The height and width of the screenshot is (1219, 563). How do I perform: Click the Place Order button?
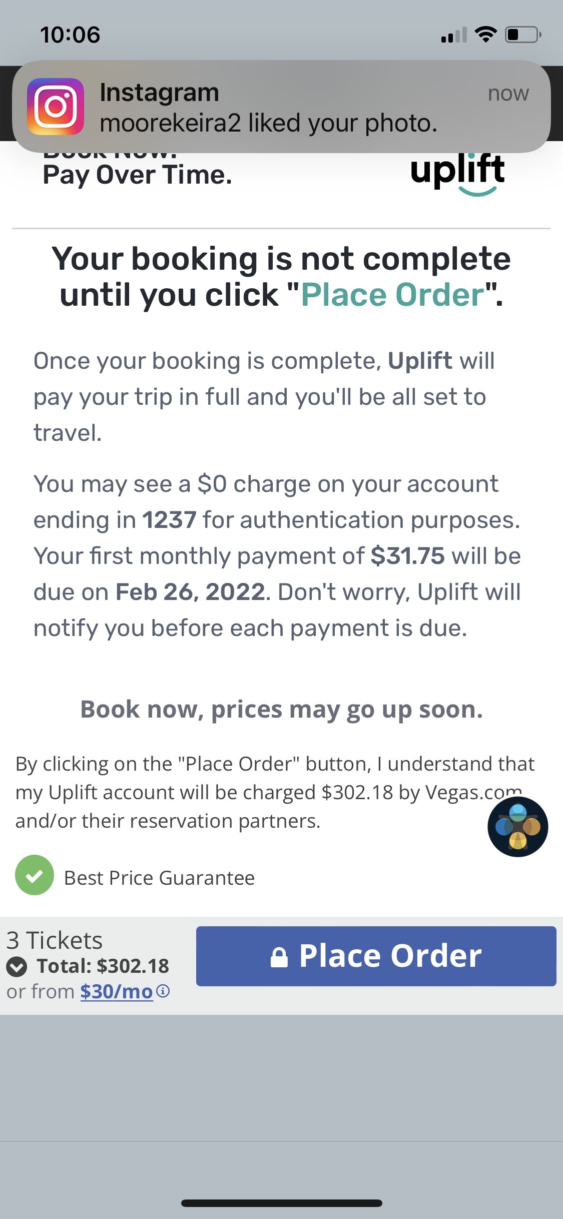coord(376,956)
